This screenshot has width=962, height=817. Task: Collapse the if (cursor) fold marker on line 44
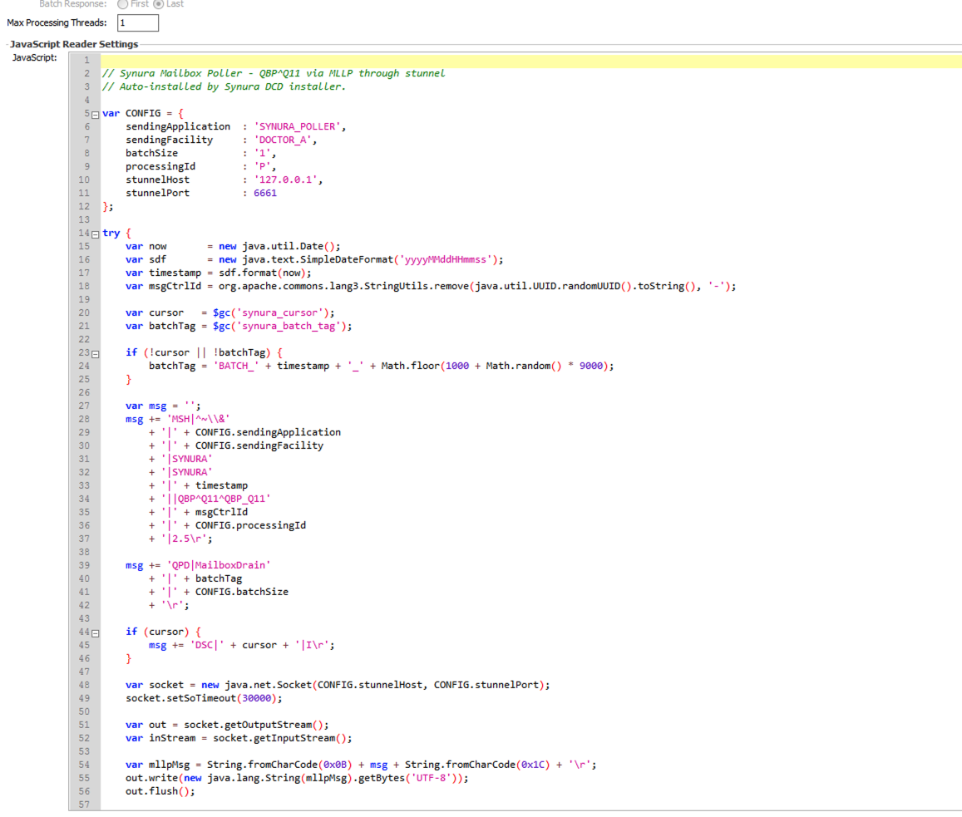point(95,633)
